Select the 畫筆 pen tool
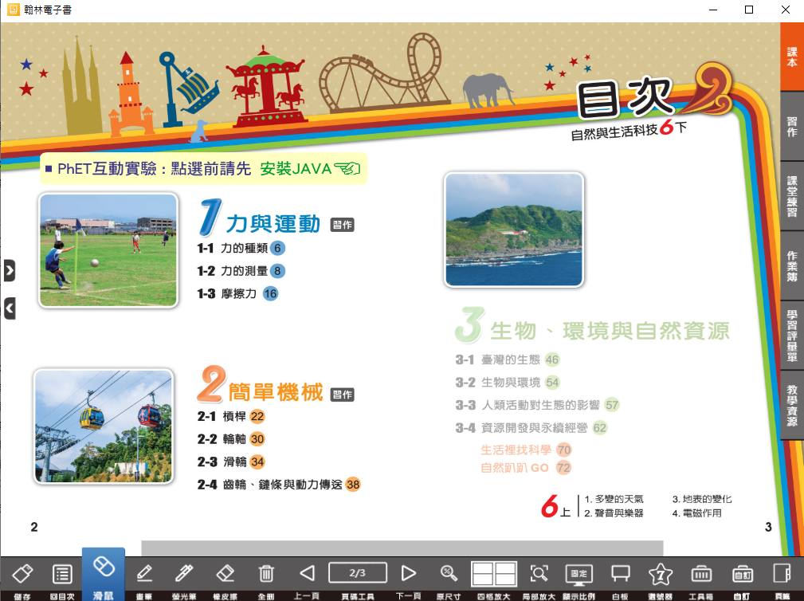The width and height of the screenshot is (804, 601). pyautogui.click(x=144, y=574)
